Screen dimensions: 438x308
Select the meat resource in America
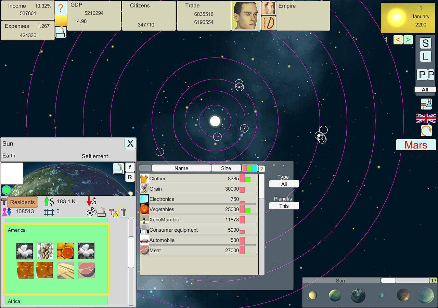click(87, 270)
